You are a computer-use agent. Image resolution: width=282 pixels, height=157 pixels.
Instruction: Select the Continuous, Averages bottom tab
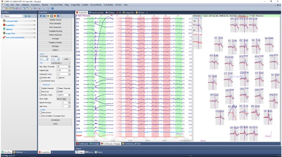click(x=110, y=144)
